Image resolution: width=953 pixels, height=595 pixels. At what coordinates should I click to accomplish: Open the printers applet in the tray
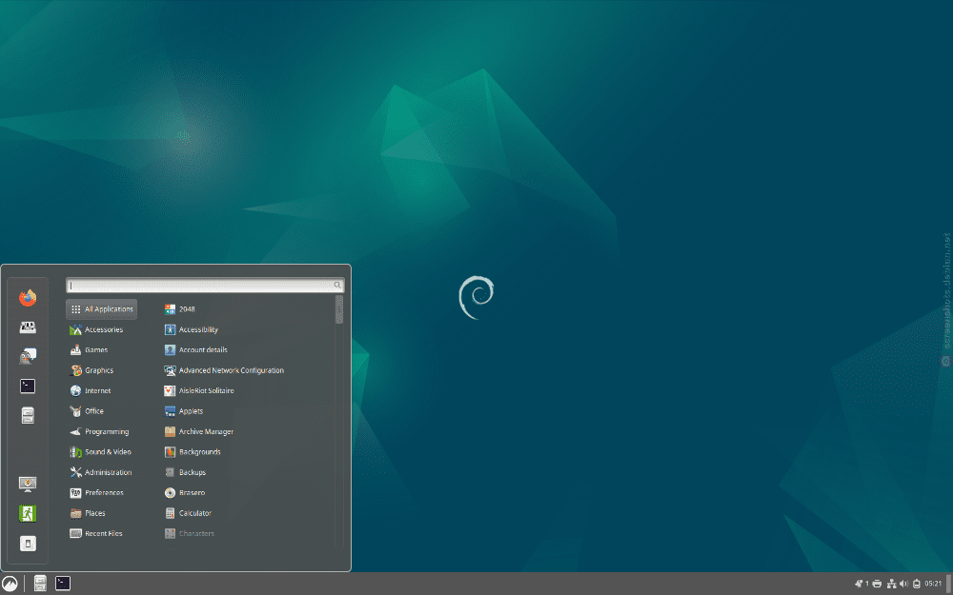875,583
